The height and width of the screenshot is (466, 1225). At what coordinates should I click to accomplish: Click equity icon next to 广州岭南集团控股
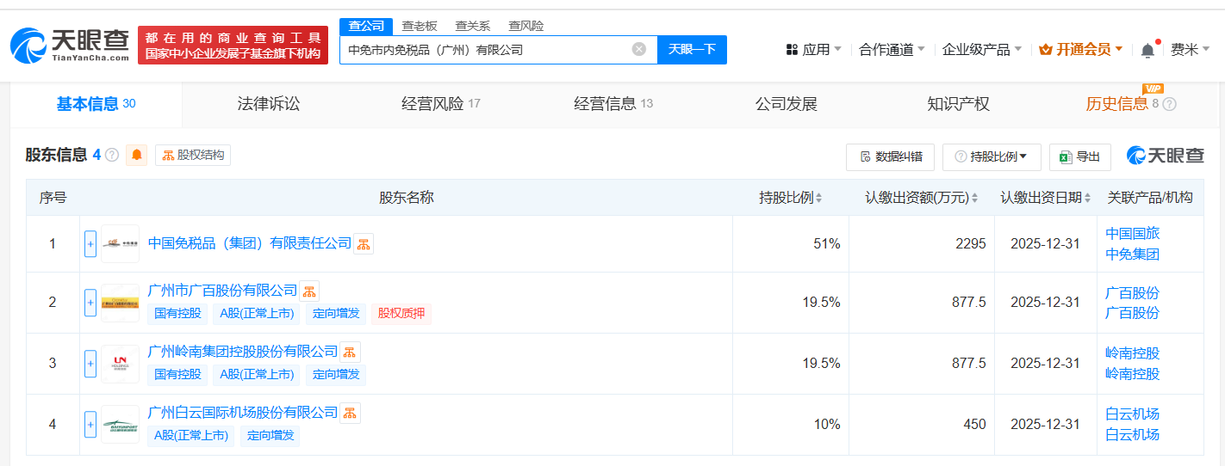tap(350, 352)
